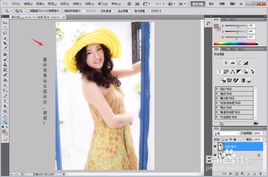The height and width of the screenshot is (177, 268).
Task: Click the 适合屏幕 button
Action: coord(123,11)
